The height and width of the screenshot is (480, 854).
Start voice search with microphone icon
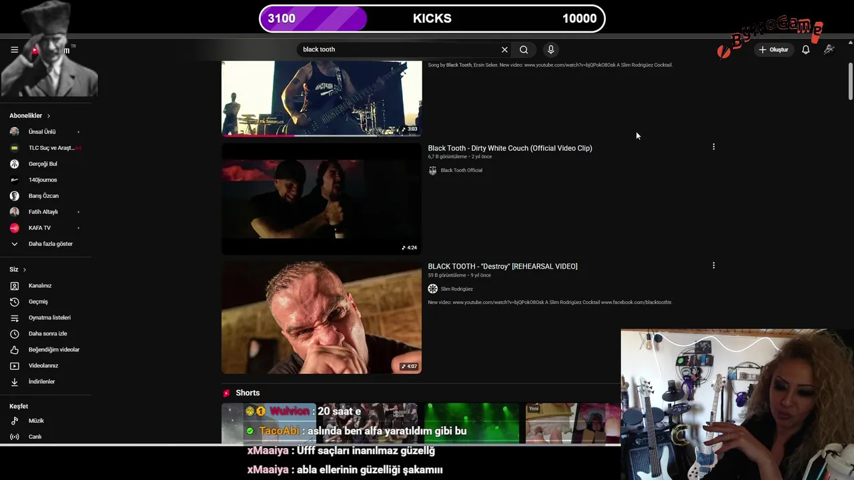[x=550, y=49]
